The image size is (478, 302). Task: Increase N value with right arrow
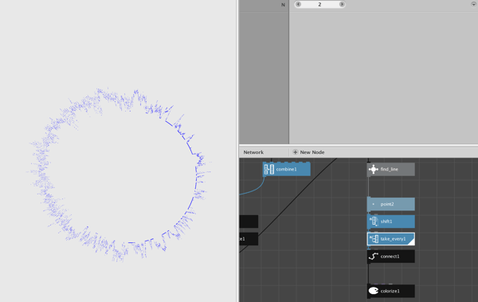click(342, 4)
